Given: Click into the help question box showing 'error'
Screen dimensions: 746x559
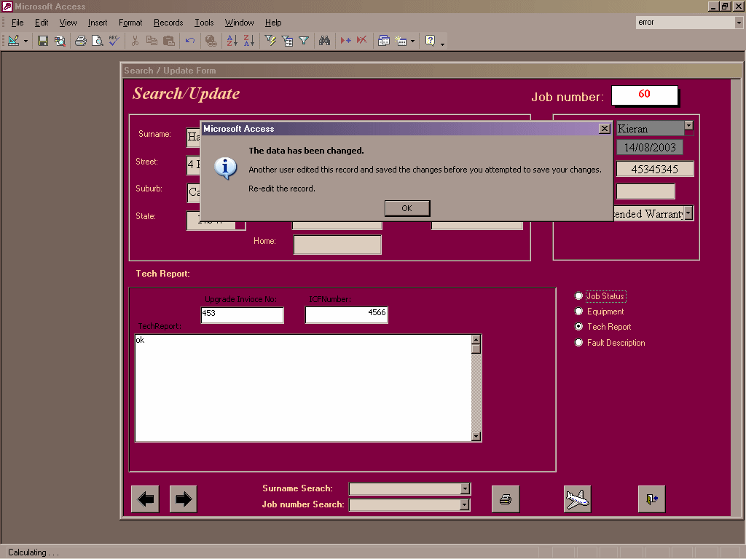Looking at the screenshot, I should (x=685, y=23).
